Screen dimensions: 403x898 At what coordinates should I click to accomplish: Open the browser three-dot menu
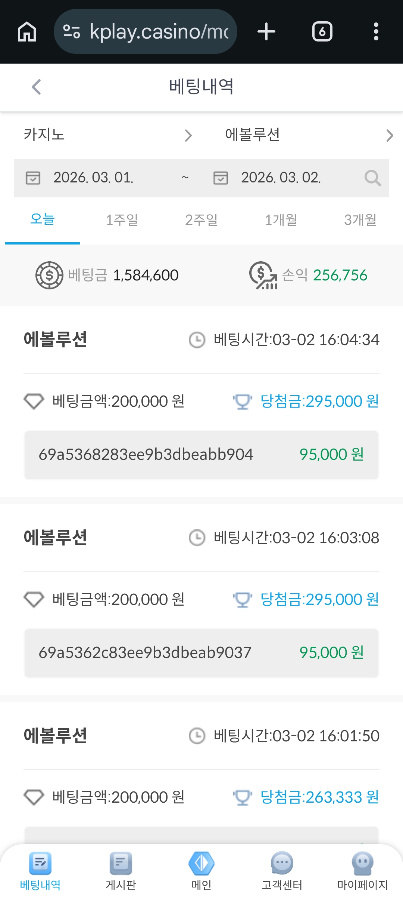pyautogui.click(x=376, y=32)
